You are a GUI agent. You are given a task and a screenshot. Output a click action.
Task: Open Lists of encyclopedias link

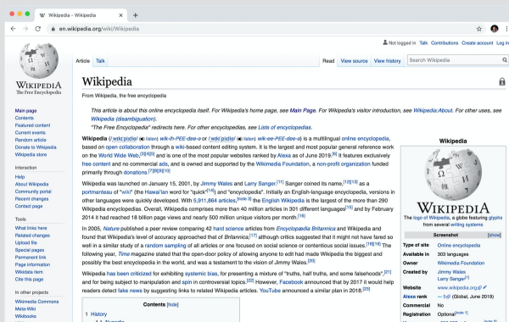(284, 127)
